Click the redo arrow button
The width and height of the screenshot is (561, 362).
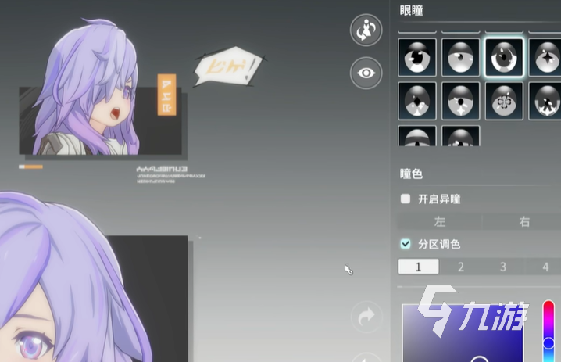click(365, 317)
